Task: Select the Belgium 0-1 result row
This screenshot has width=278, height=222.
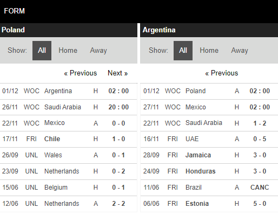Action: tap(69, 188)
